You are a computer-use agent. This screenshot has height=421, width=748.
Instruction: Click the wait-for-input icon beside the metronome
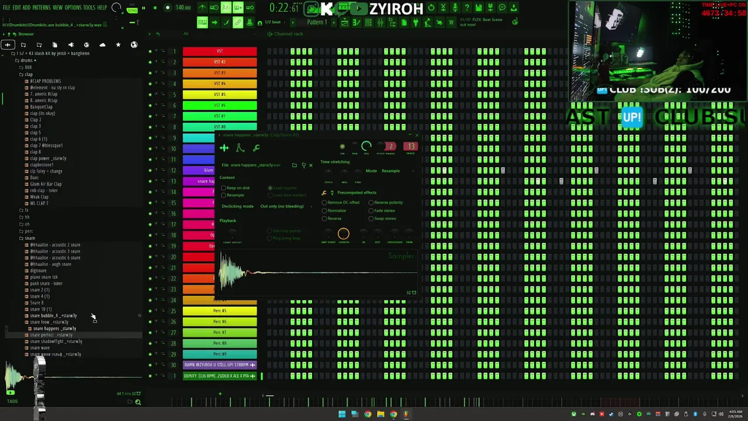(214, 8)
